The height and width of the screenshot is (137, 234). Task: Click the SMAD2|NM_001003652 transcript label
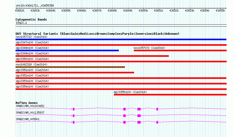point(30,106)
